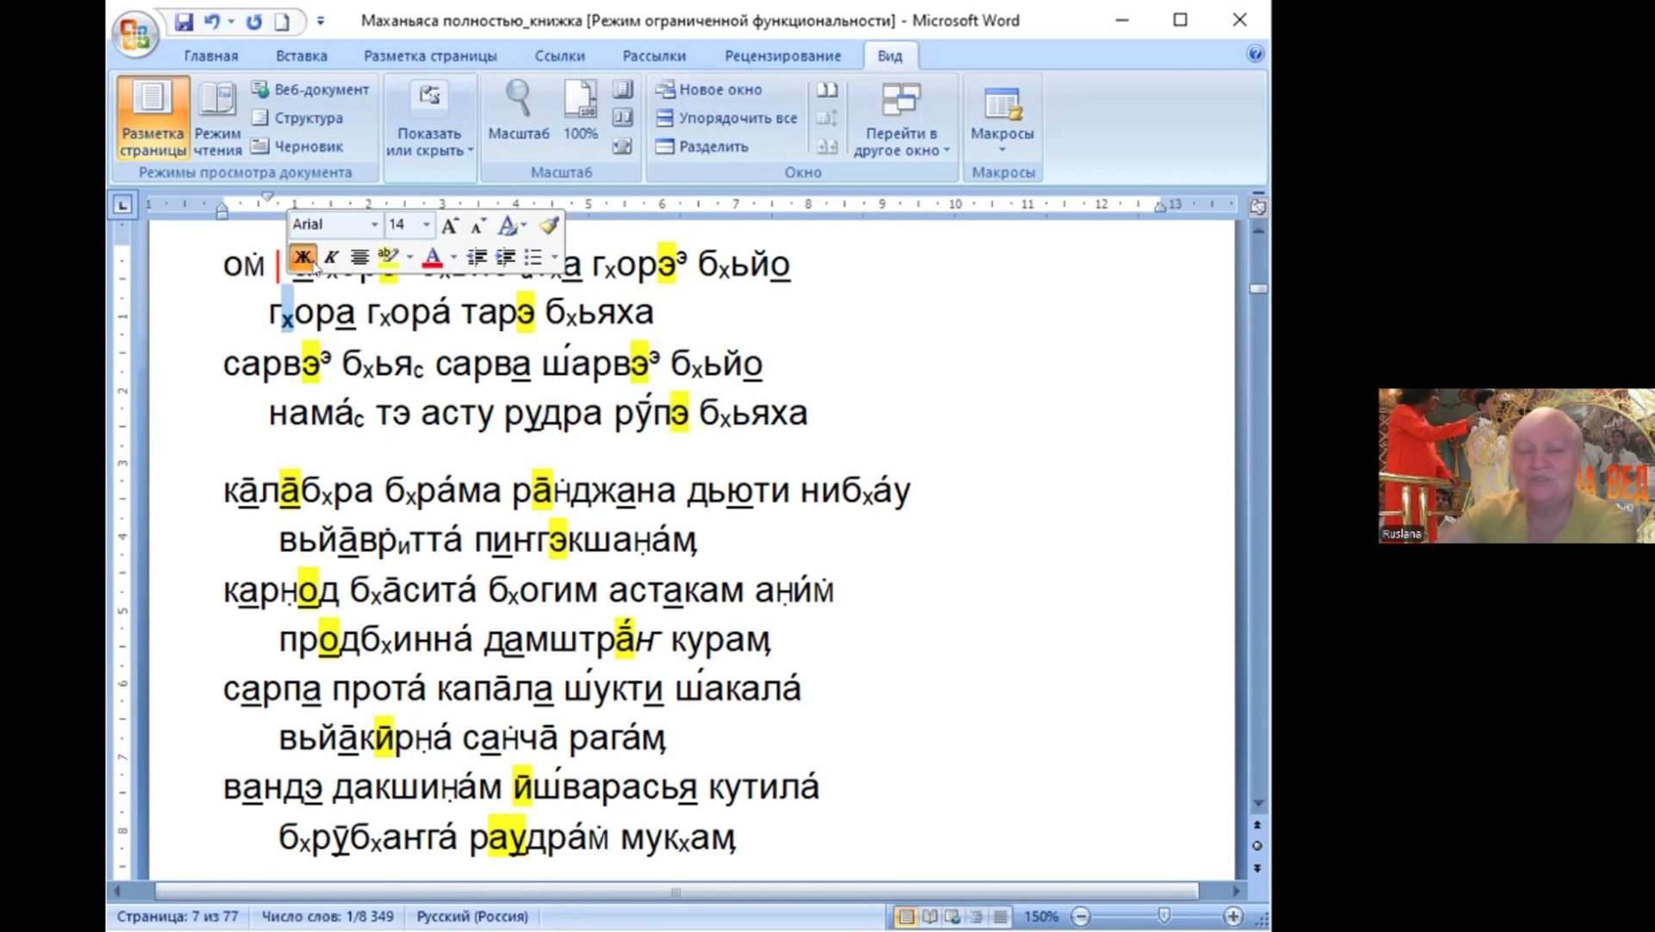Screen dimensions: 1655x932
Task: Click the zoom slider handle in status bar
Action: tap(1164, 916)
